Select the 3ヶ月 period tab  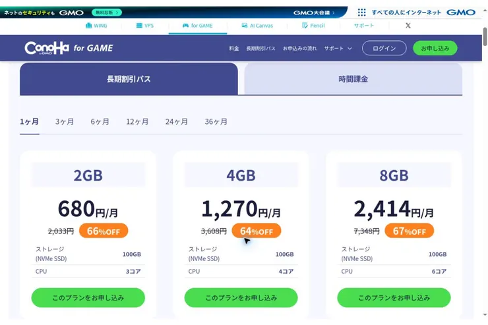65,121
